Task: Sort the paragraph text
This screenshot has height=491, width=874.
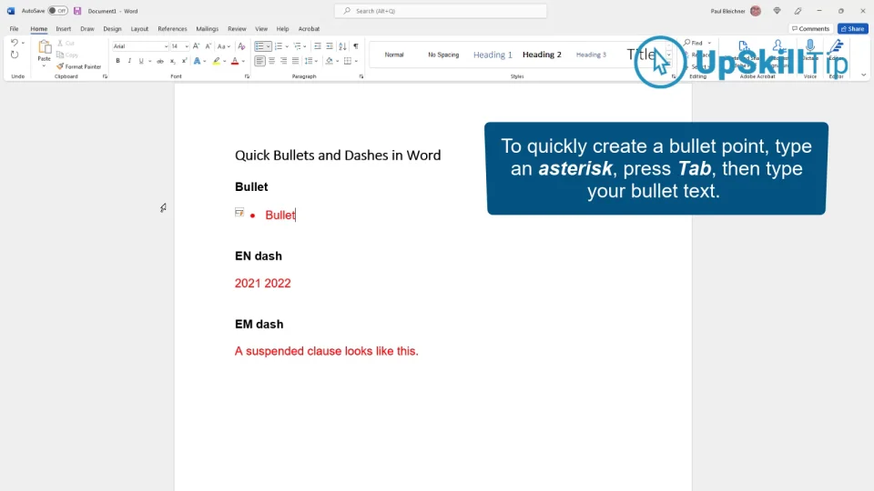Action: point(342,46)
